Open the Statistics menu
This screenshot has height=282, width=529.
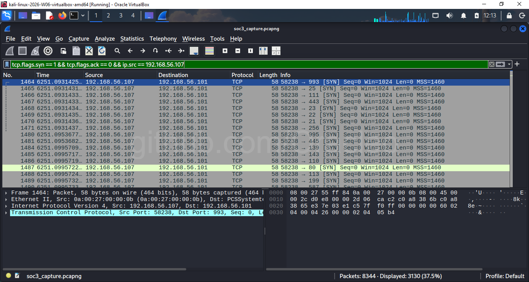pos(132,39)
